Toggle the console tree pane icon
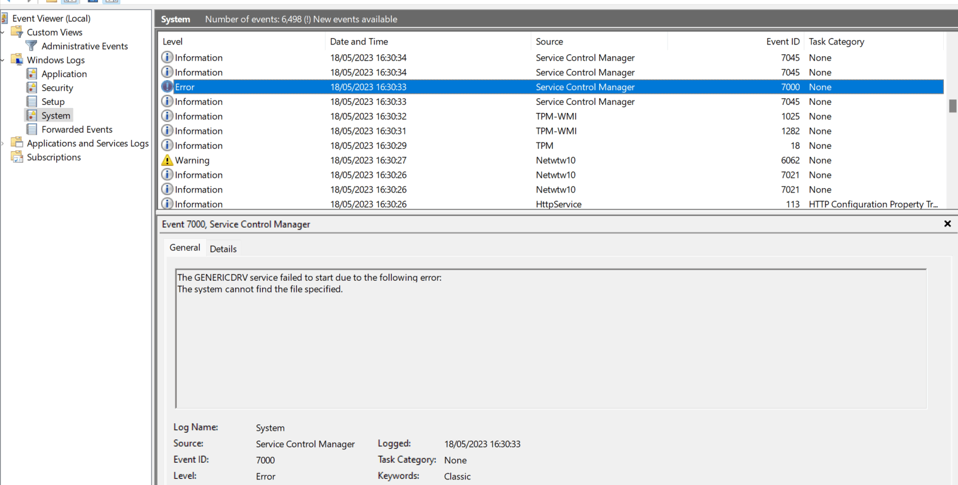Viewport: 958px width, 485px height. (x=70, y=2)
